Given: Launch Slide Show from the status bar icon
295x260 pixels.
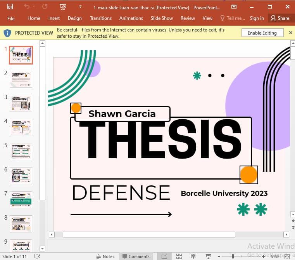Looking at the screenshot, I should coord(208,257).
